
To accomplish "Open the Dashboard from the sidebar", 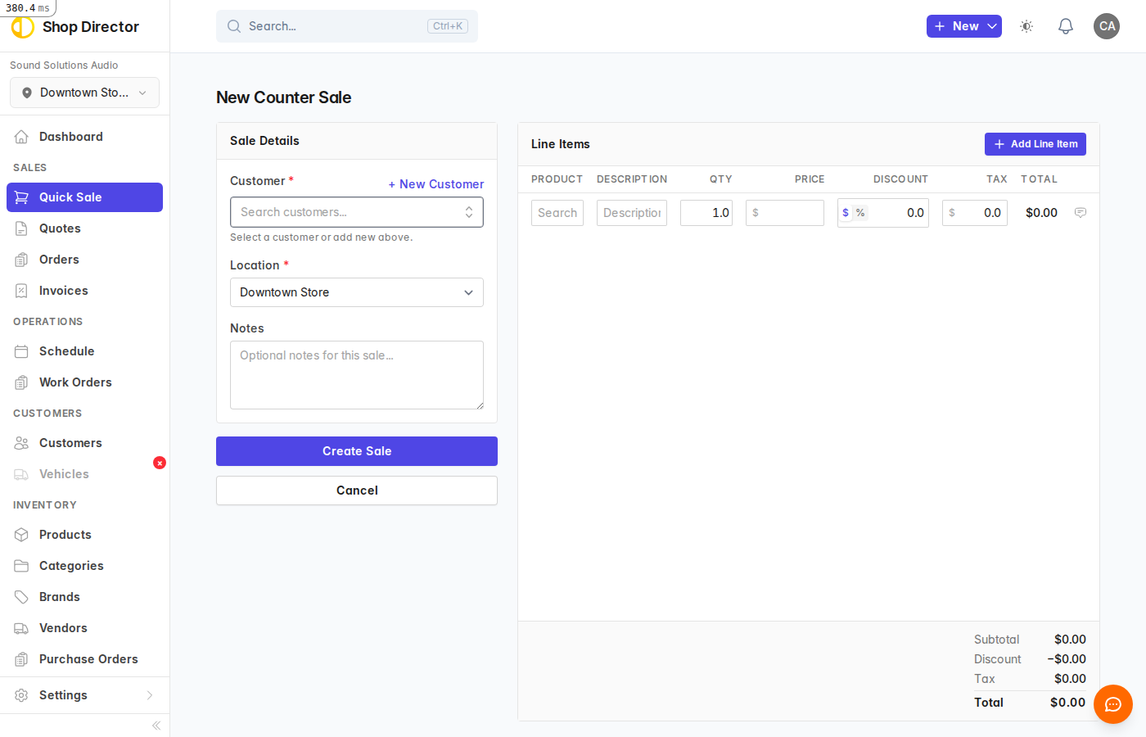I will pyautogui.click(x=70, y=136).
